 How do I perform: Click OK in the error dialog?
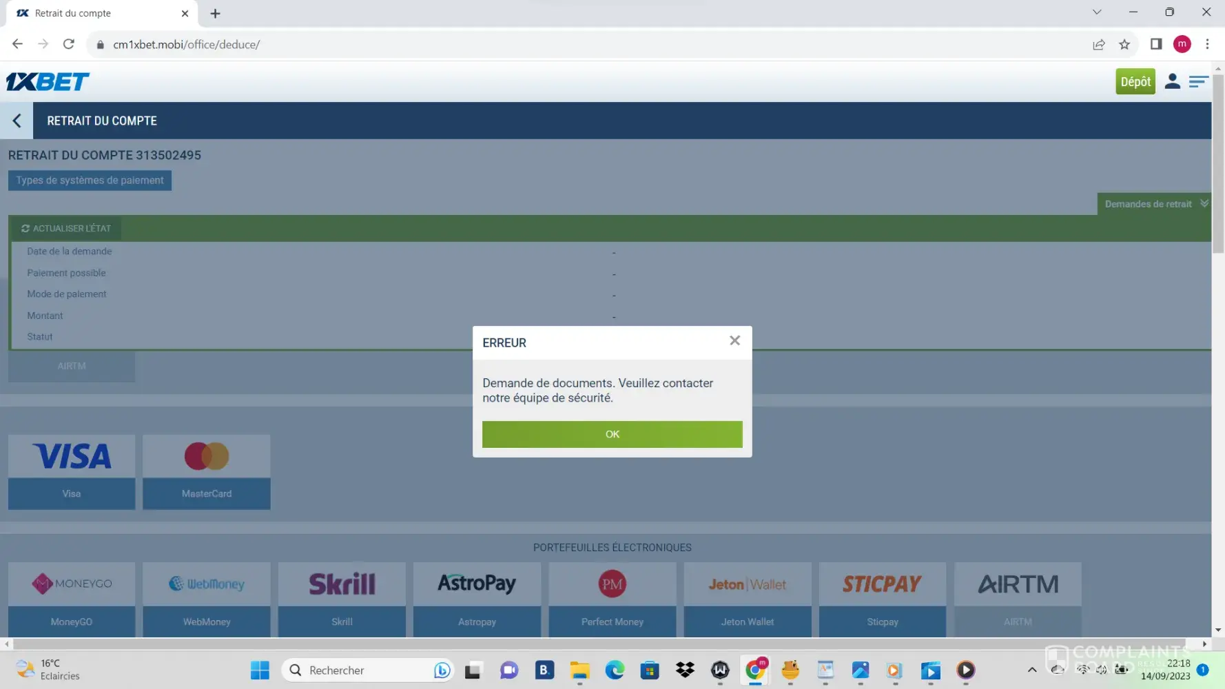(612, 434)
